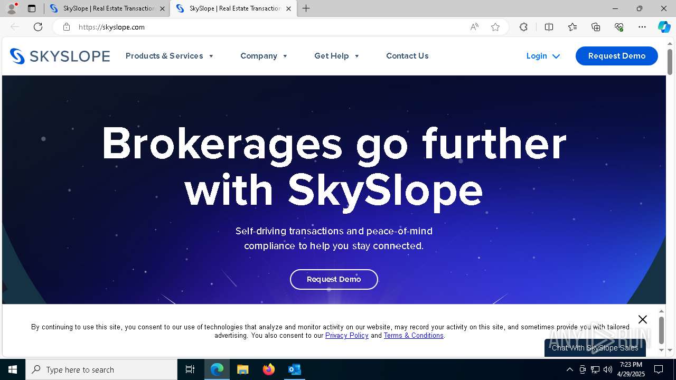Go to SkySlope logo home
Viewport: 676px width, 380px height.
60,56
